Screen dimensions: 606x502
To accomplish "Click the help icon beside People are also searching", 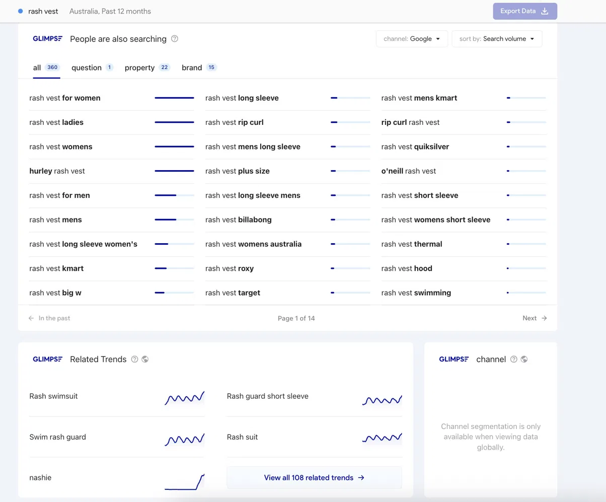I will click(175, 39).
